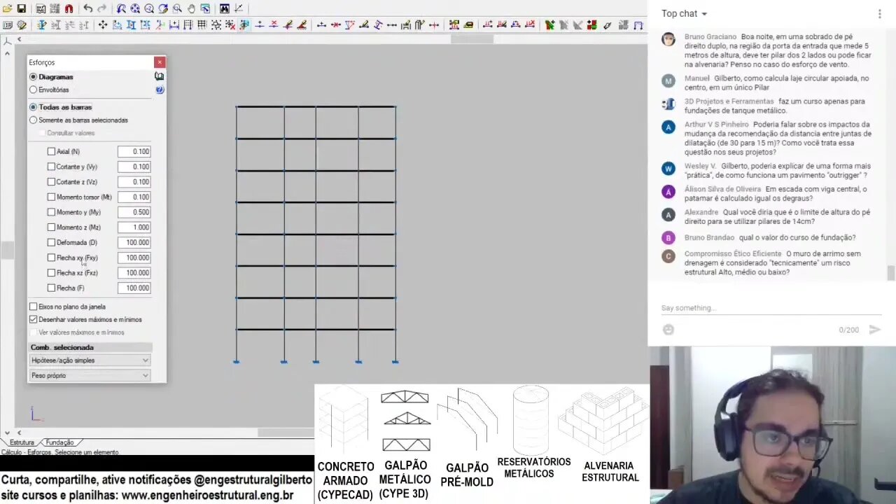Enable the Deformada (D) checkbox

coord(51,242)
